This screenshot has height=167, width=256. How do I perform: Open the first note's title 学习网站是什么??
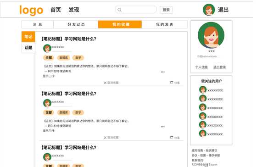(80, 39)
